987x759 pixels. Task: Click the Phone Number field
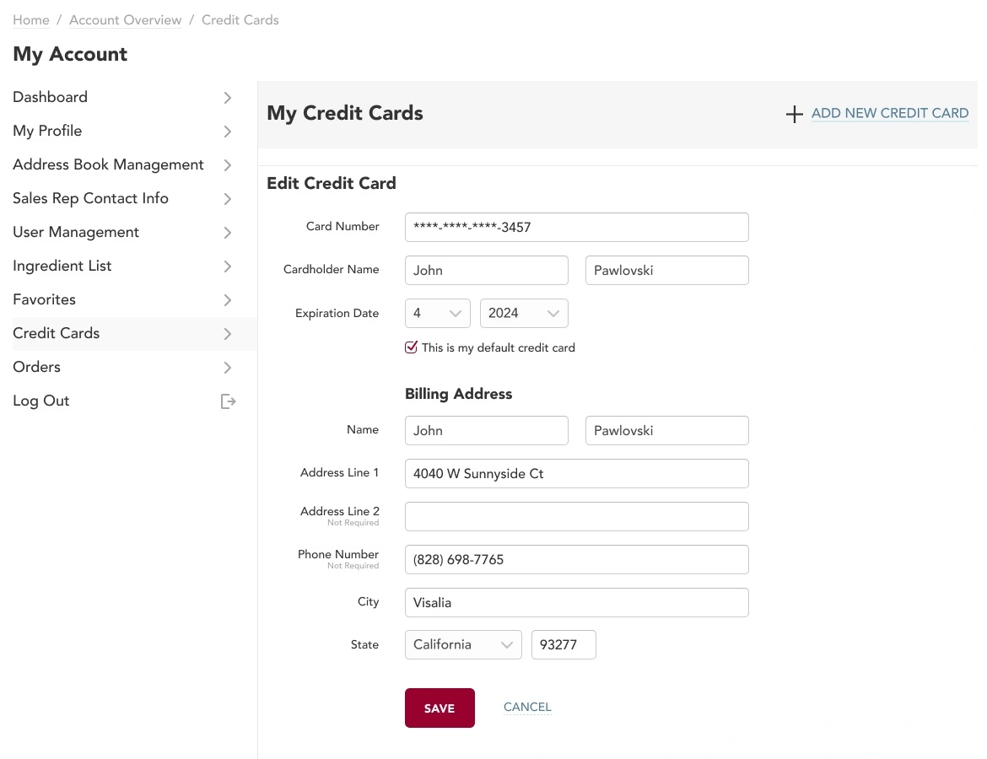[x=576, y=559]
